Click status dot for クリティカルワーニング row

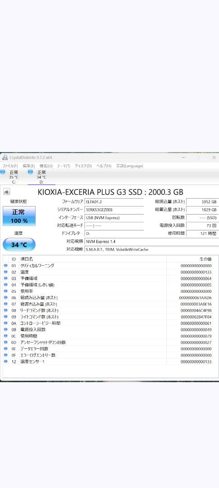[x=5, y=266]
